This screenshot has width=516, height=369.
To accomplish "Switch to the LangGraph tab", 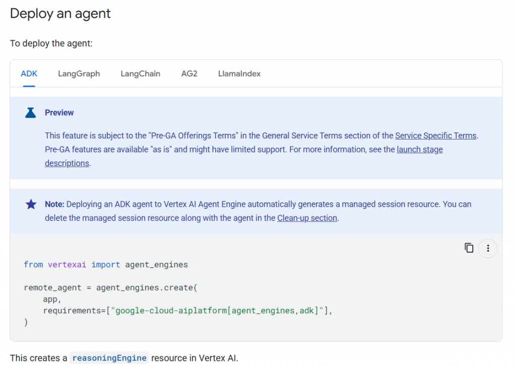I will [79, 73].
